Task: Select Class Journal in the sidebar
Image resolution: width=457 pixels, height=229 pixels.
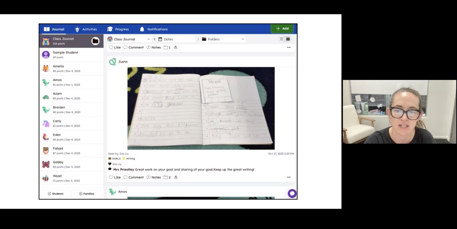Action: point(71,41)
